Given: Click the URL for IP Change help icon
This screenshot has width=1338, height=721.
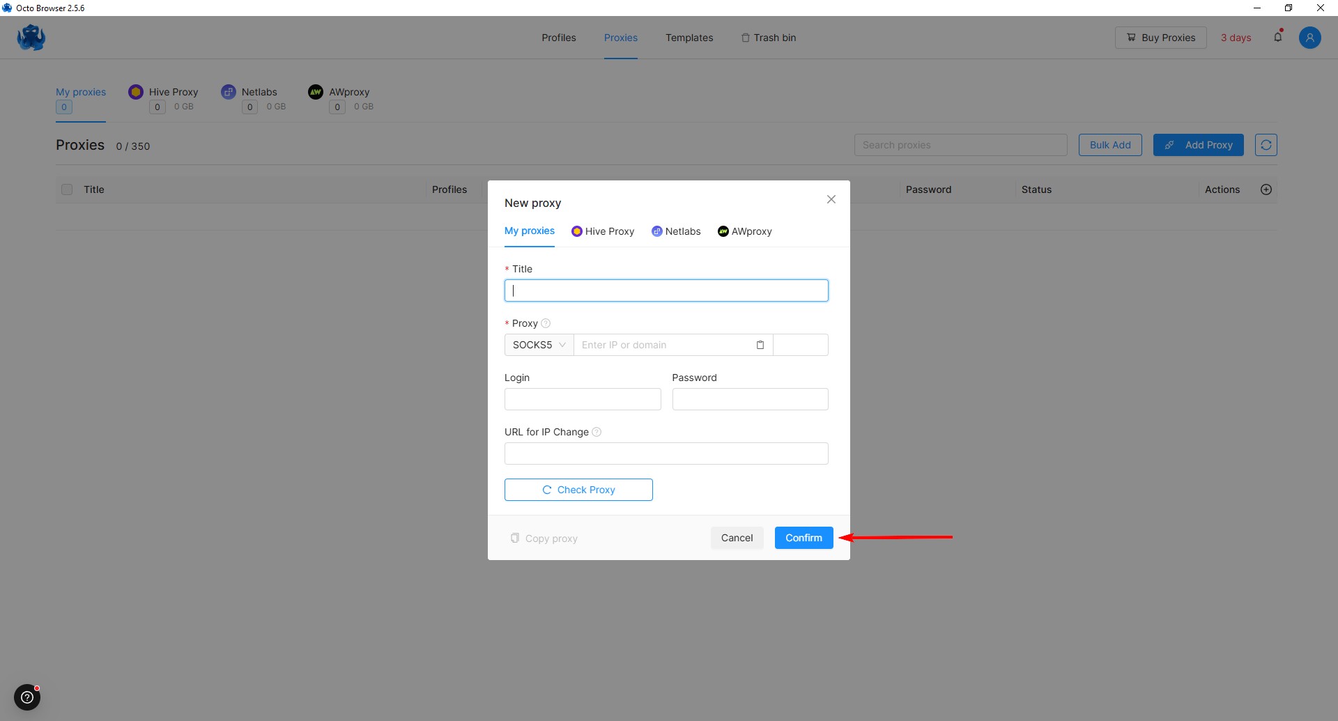Looking at the screenshot, I should (597, 432).
